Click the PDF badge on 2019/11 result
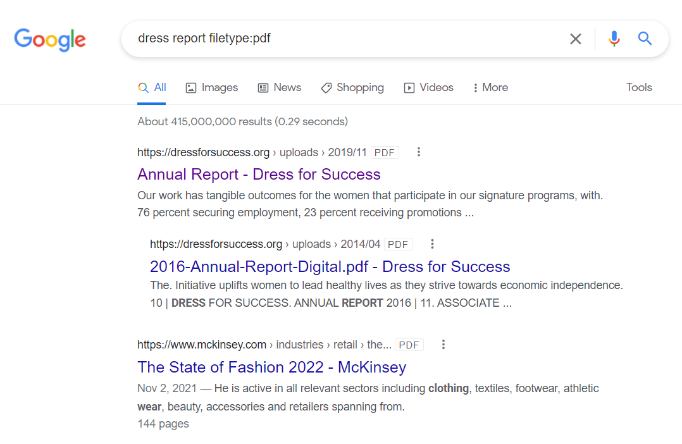682x444 pixels. pos(385,152)
